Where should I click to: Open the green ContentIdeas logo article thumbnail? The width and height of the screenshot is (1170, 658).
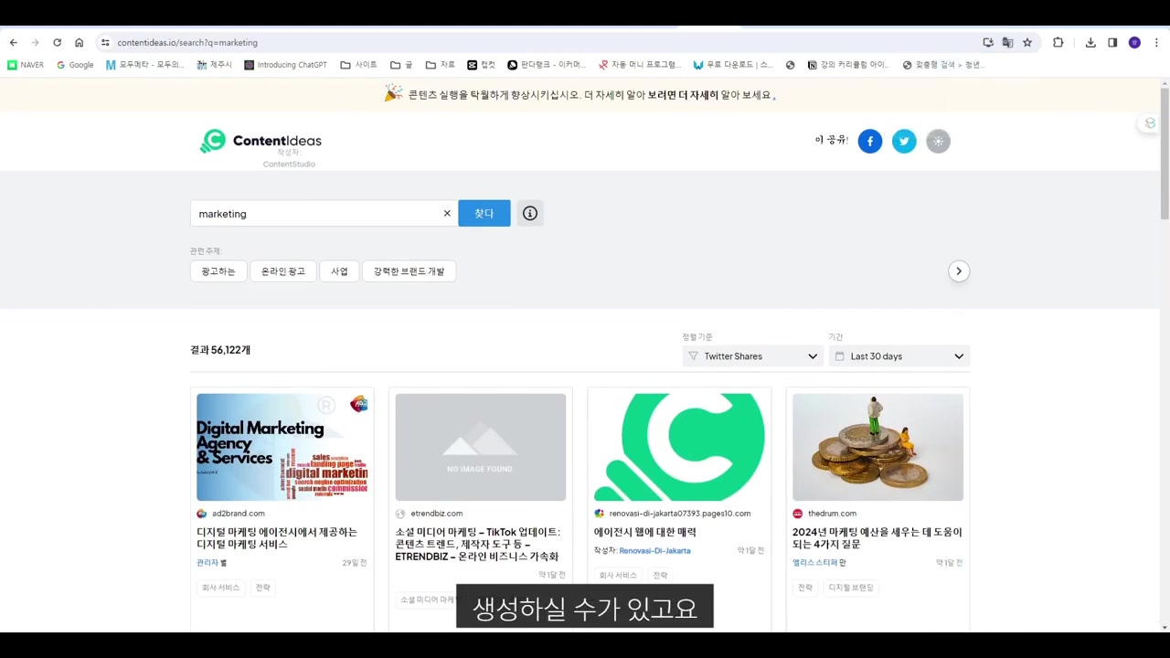tap(679, 447)
